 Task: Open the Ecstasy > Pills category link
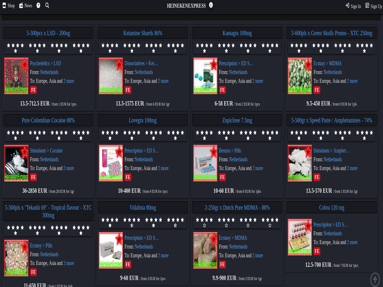tap(41, 245)
